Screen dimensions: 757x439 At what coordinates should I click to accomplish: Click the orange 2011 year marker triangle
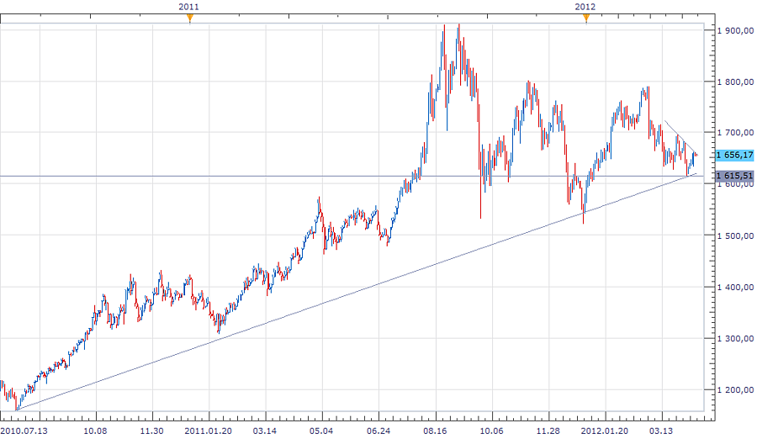pyautogui.click(x=190, y=19)
